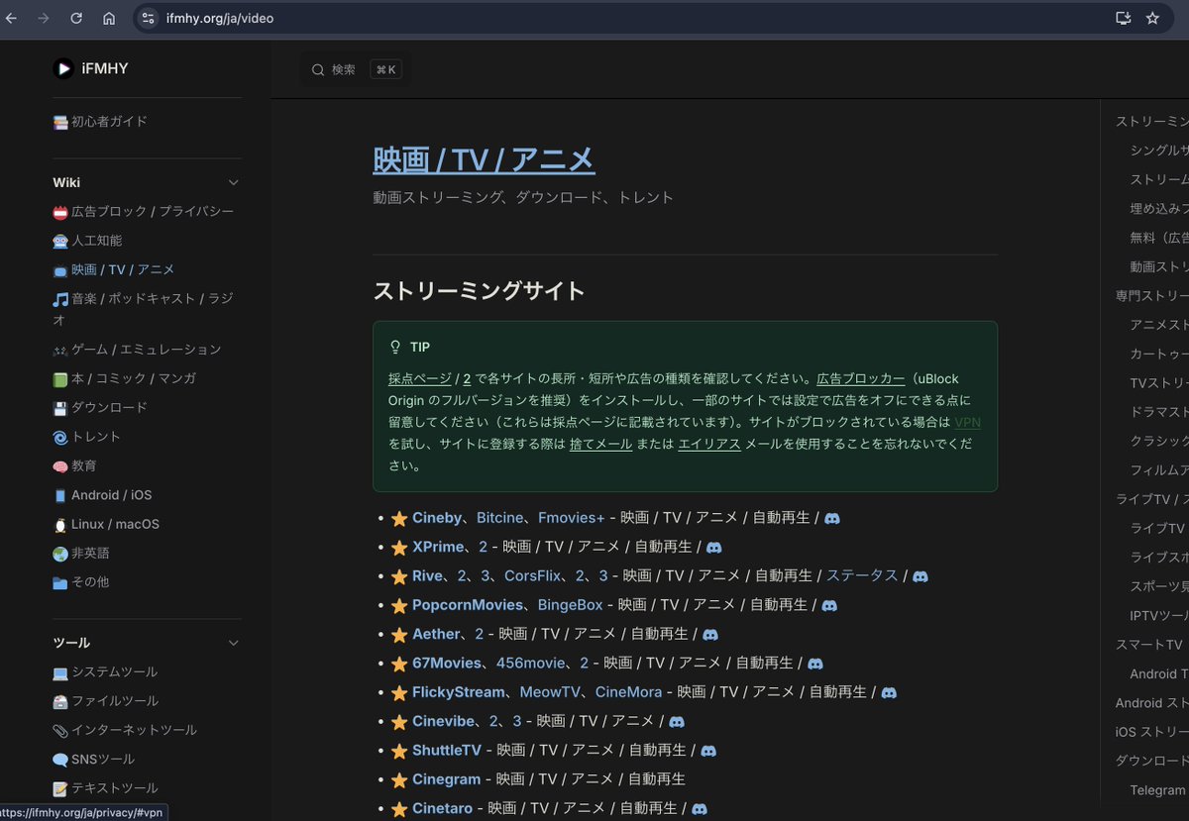The image size is (1189, 821).
Task: Open インターネットツール in sidebar
Action: 125,730
